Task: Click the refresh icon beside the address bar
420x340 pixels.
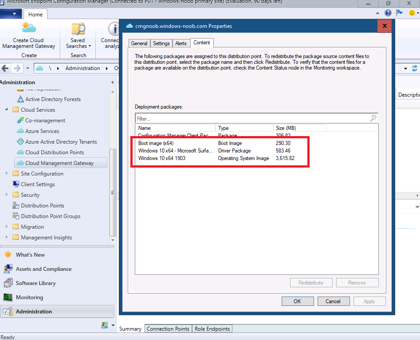Action: coord(415,68)
